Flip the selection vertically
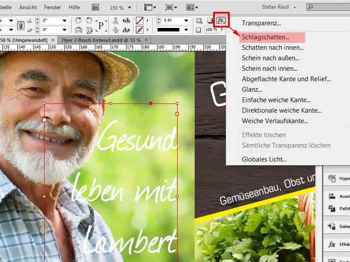Screen dimensions: 350x262 [x=89, y=30]
